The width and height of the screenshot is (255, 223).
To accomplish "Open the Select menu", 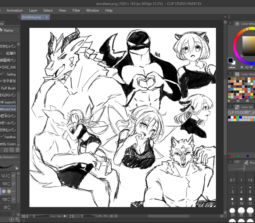I will pos(48,10).
